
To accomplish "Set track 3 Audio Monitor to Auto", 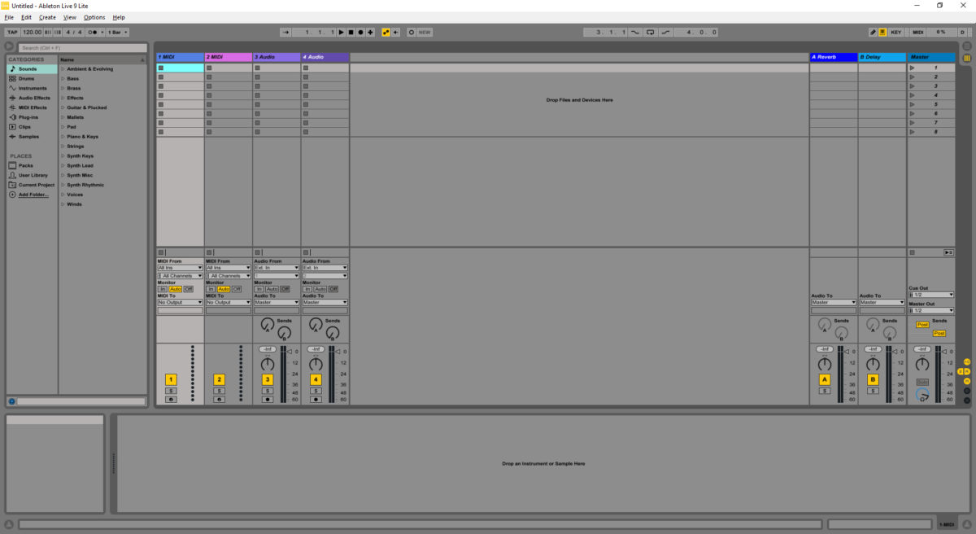I will click(x=272, y=289).
